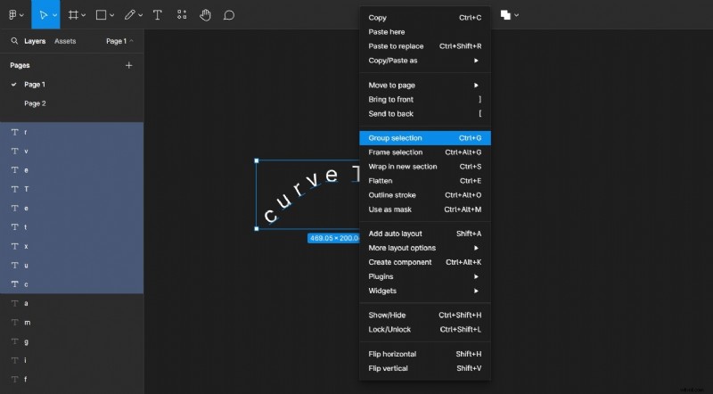Click the search icon in Layers panel
Screen dimensions: 713x394
[x=14, y=41]
